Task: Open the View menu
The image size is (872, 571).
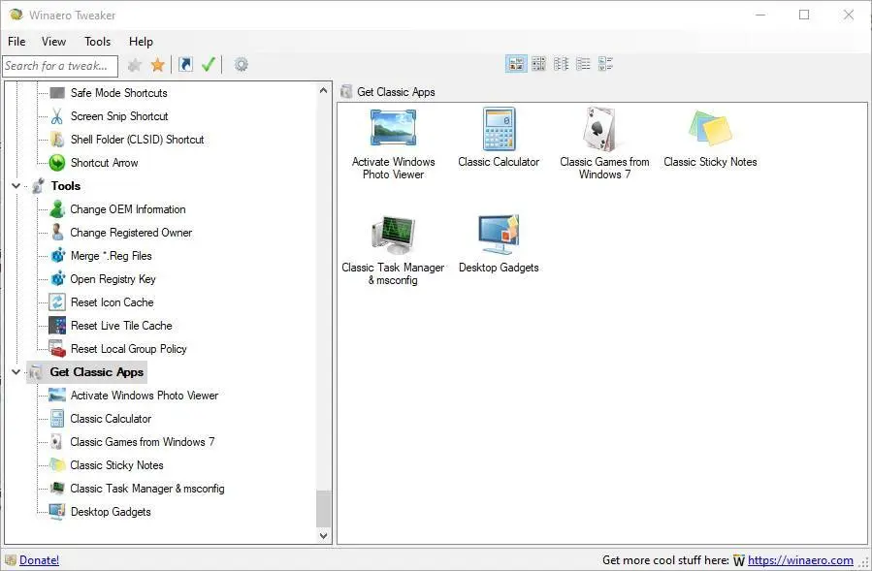Action: [54, 42]
